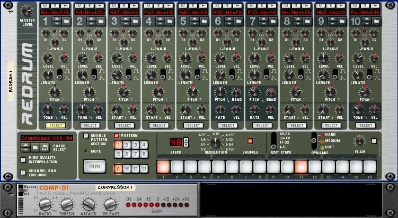
Task: Click channel 6 Pitch Bend knob
Action: coord(236,92)
